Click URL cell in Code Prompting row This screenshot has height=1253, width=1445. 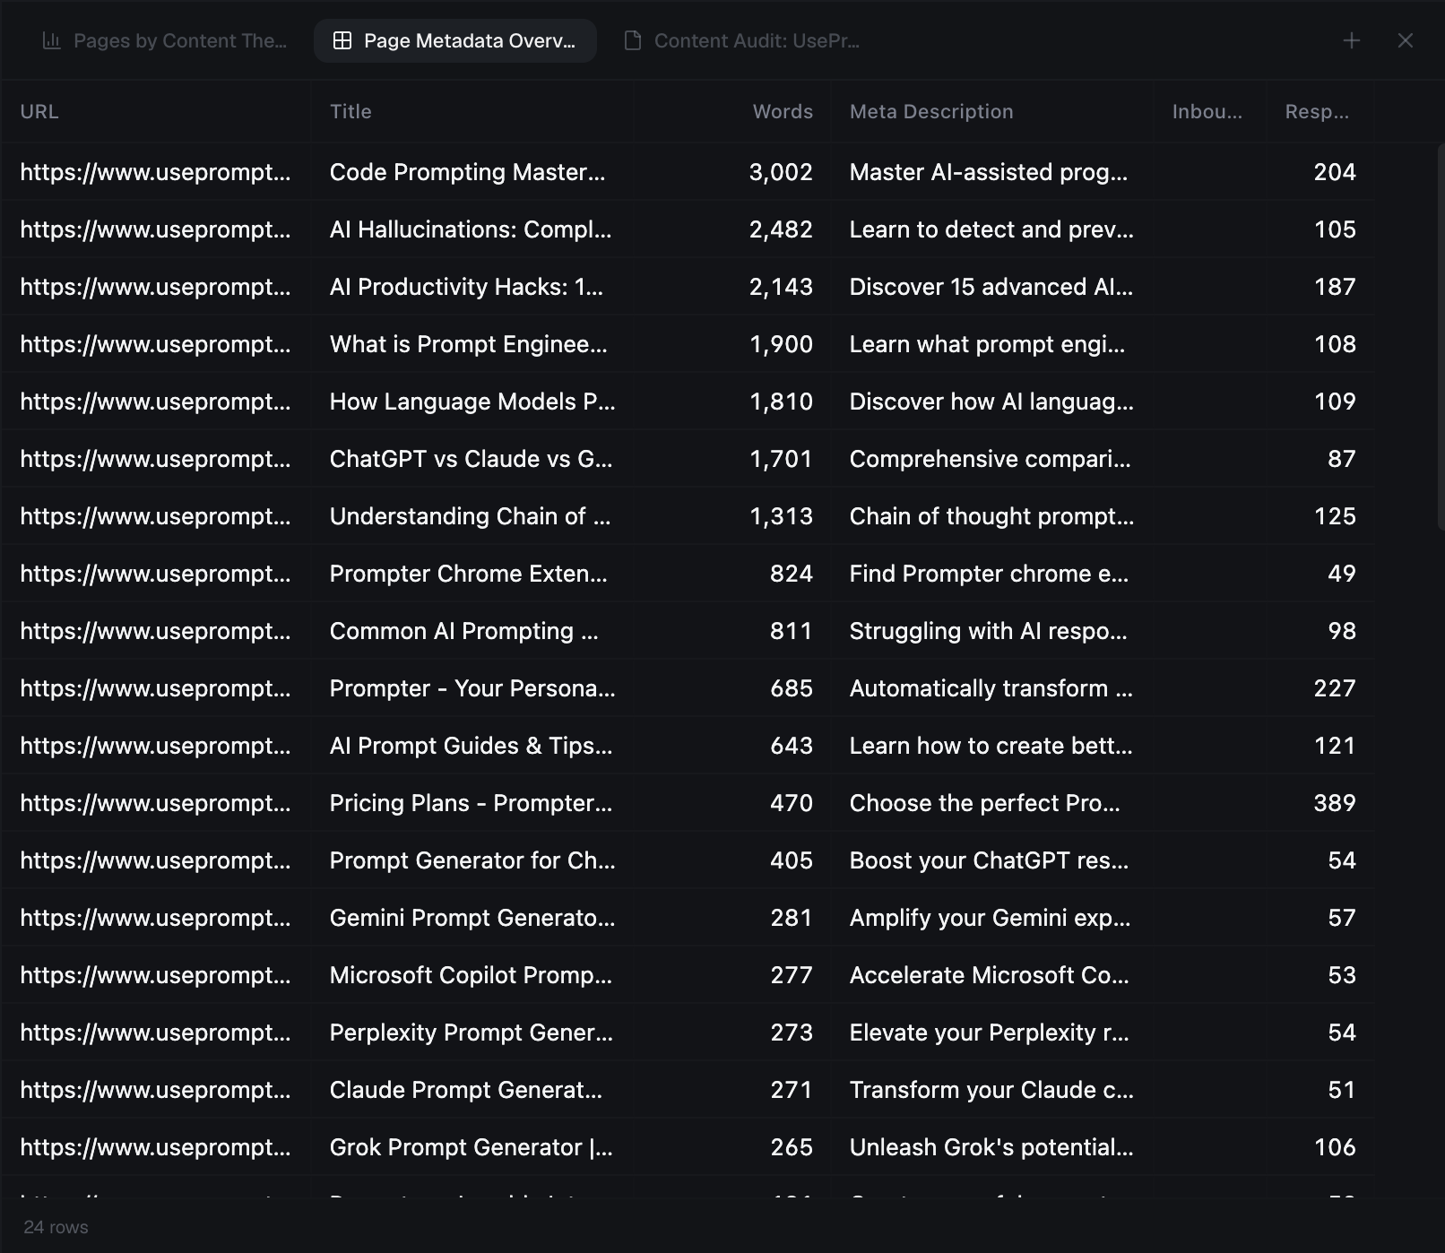155,172
